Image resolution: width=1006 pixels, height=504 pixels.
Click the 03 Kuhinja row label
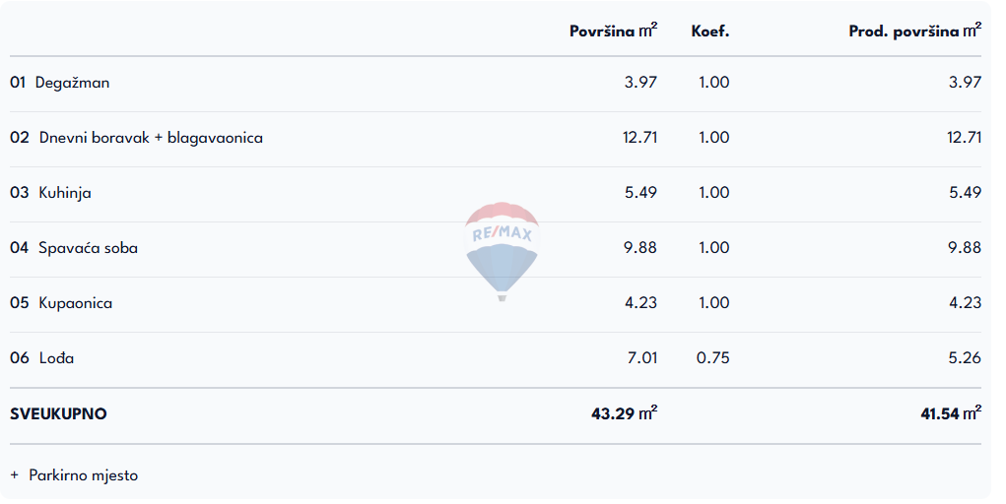(x=51, y=193)
